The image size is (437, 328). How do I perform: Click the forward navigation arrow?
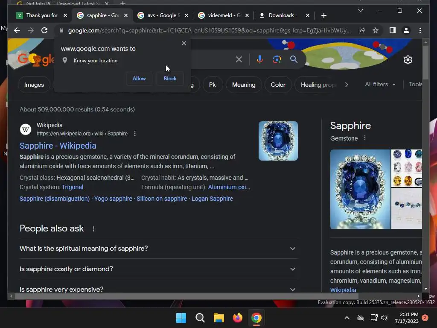pyautogui.click(x=31, y=30)
